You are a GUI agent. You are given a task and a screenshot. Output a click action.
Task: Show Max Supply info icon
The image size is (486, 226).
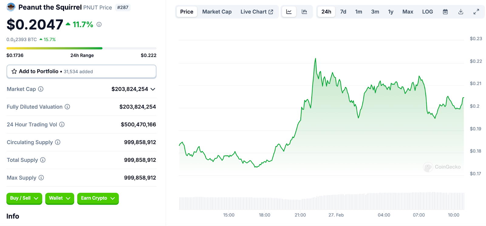pos(41,178)
